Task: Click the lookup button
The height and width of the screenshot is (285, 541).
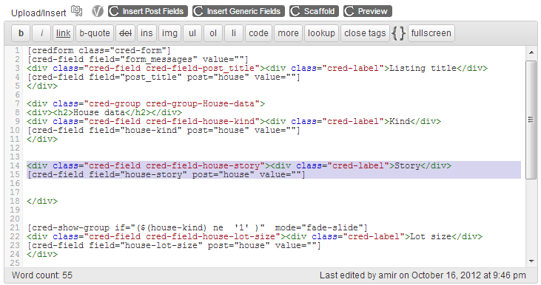Action: 321,33
